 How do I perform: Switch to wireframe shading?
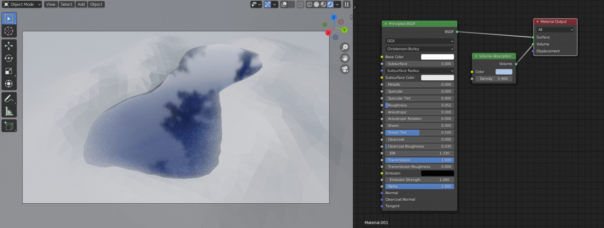tap(309, 4)
